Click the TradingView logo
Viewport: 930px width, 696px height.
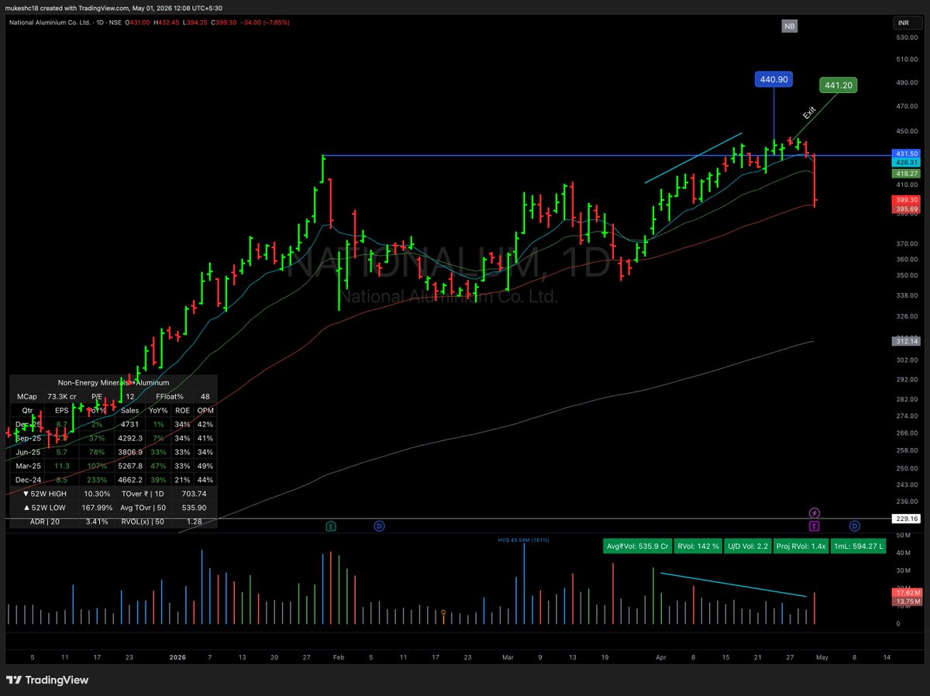click(x=48, y=680)
